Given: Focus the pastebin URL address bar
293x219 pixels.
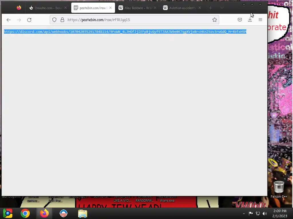Looking at the screenshot, I should (x=134, y=20).
